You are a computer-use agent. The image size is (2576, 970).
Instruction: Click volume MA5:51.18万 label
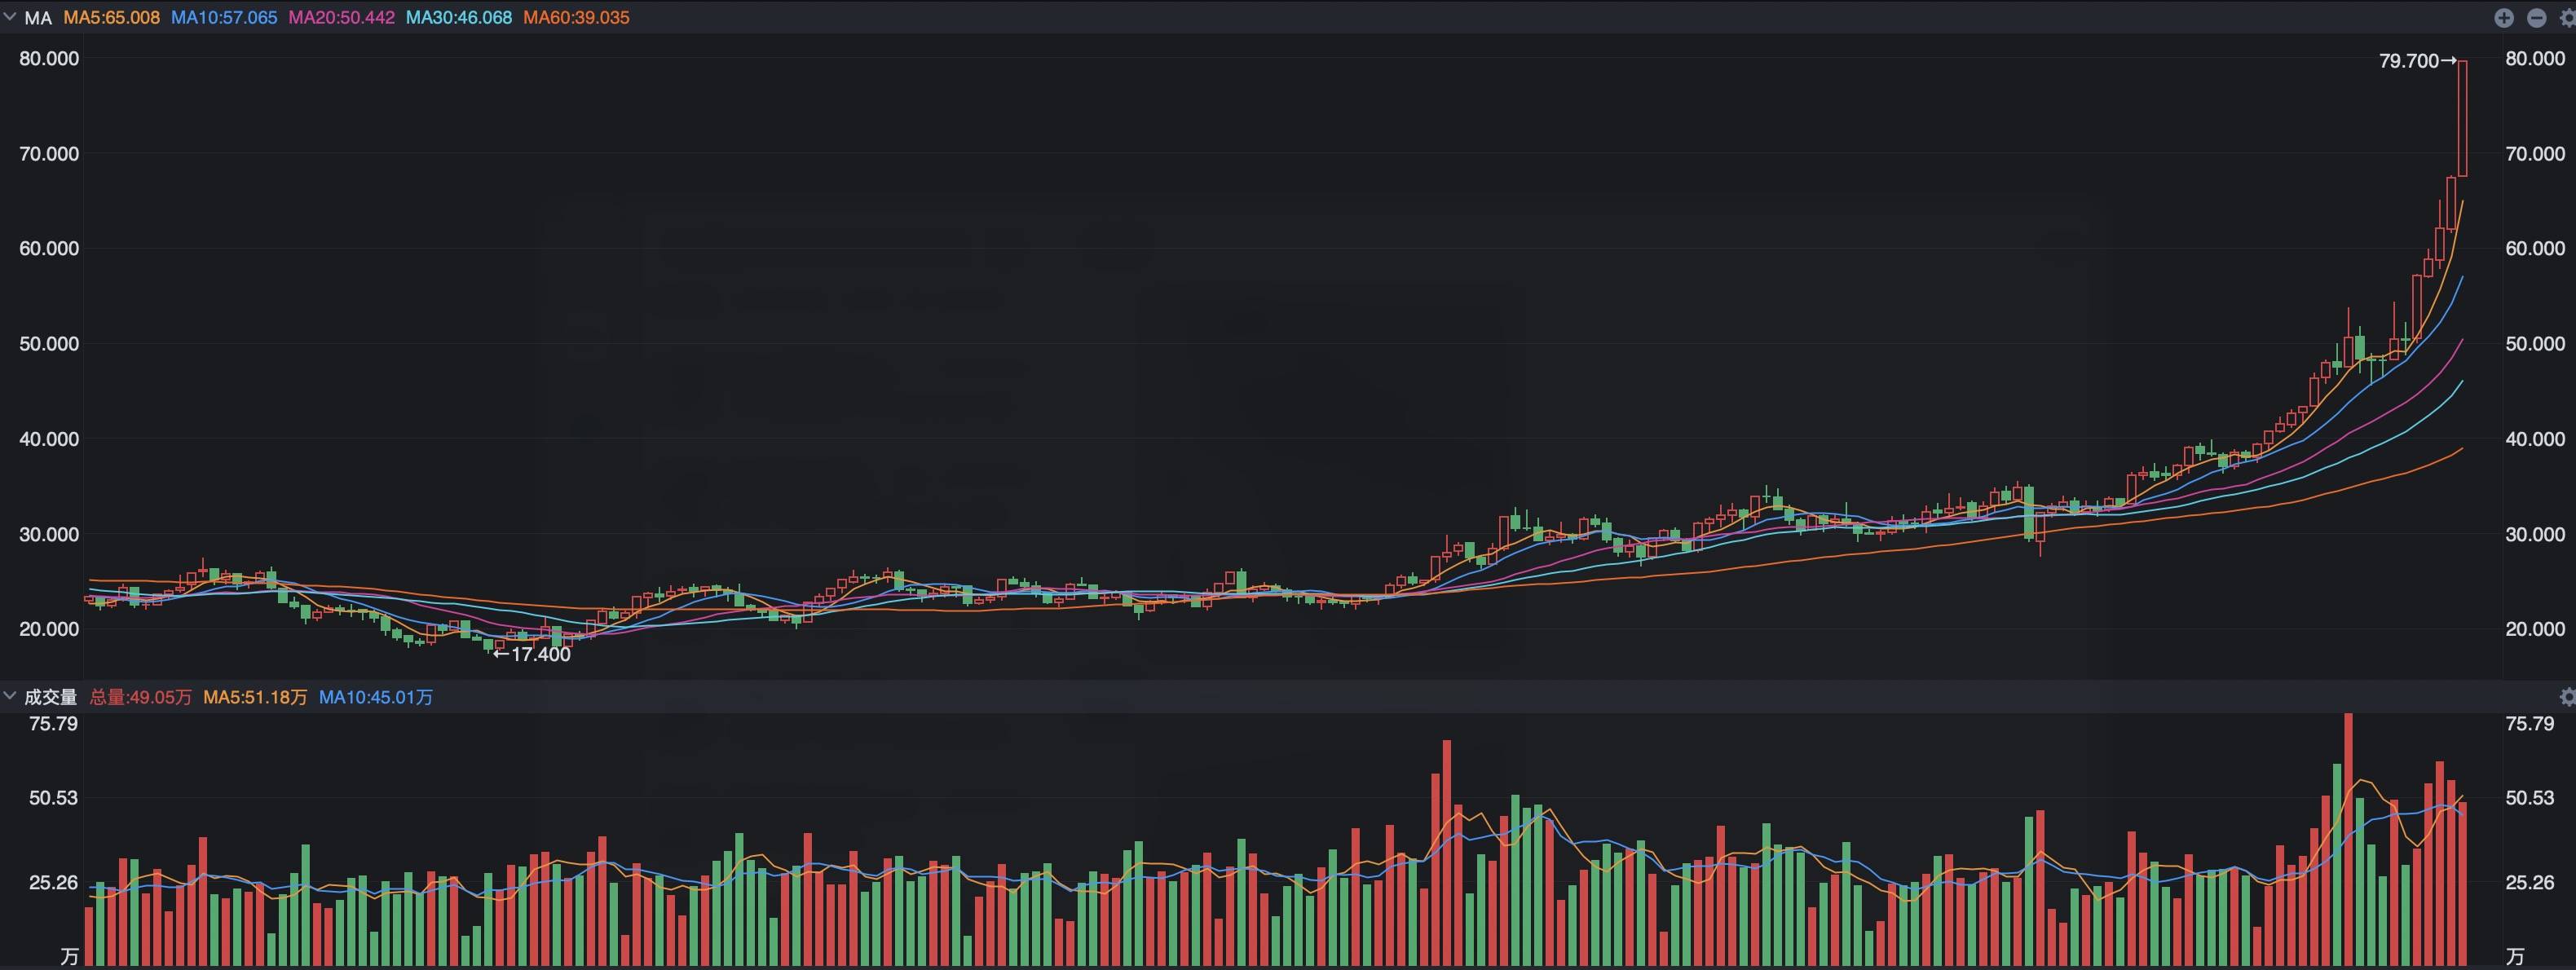[x=255, y=697]
